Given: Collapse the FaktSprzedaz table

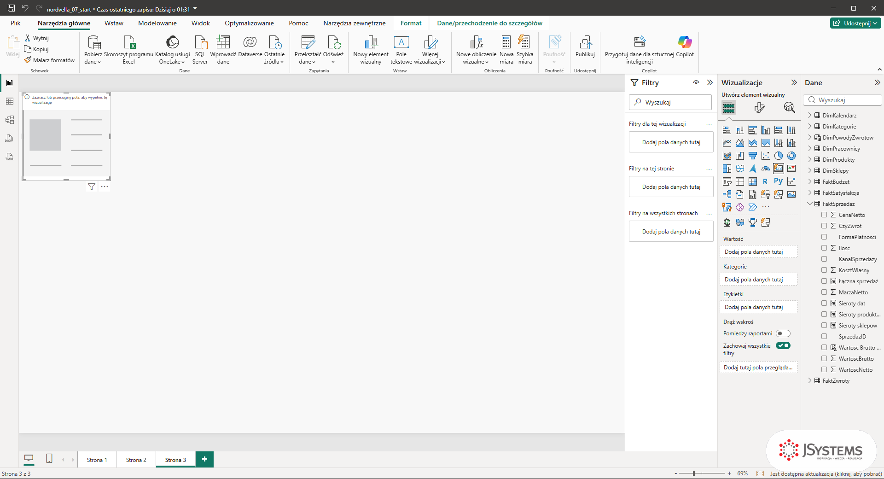Looking at the screenshot, I should pos(810,204).
